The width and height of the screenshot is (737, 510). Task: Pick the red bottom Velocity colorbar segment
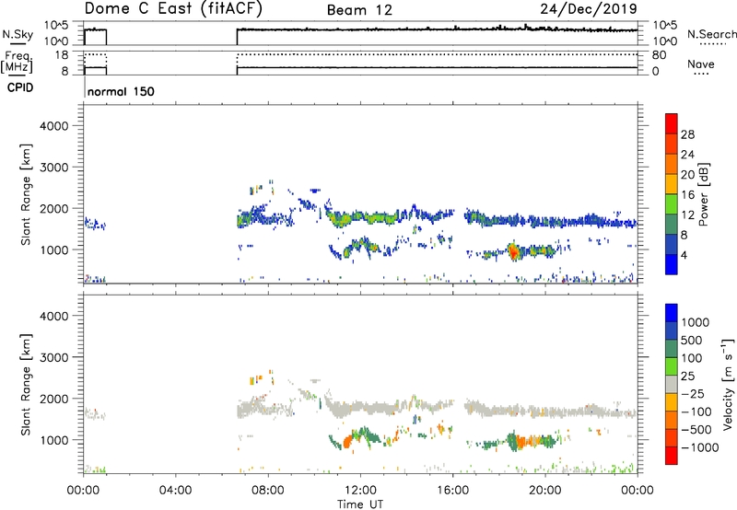pos(672,456)
